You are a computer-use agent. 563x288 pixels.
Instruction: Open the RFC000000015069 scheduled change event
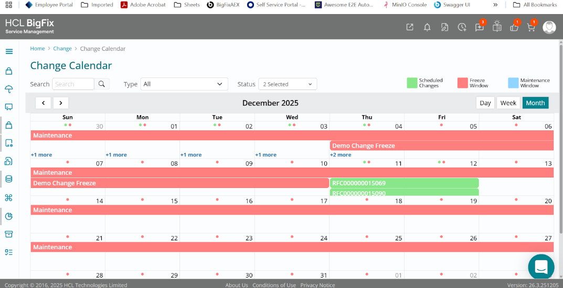[405, 183]
